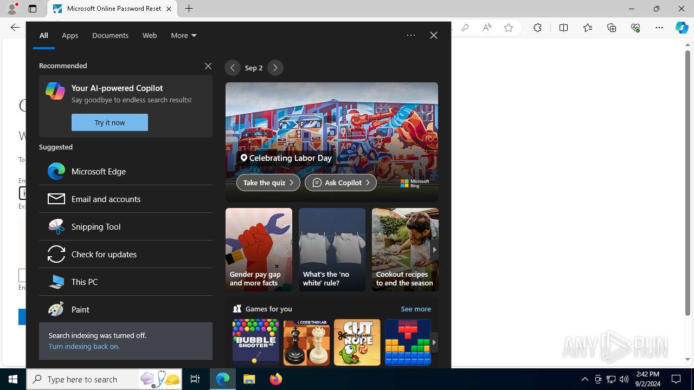Open Edge Extensions icon
The image size is (694, 390).
[537, 28]
